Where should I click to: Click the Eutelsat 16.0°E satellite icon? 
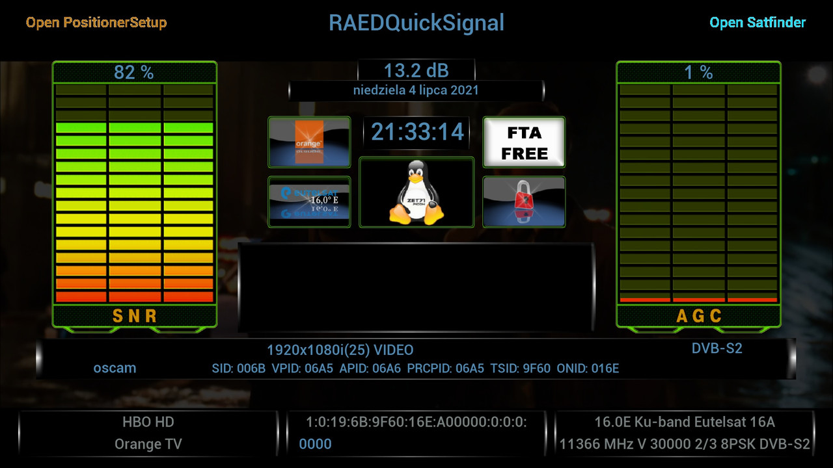click(309, 202)
